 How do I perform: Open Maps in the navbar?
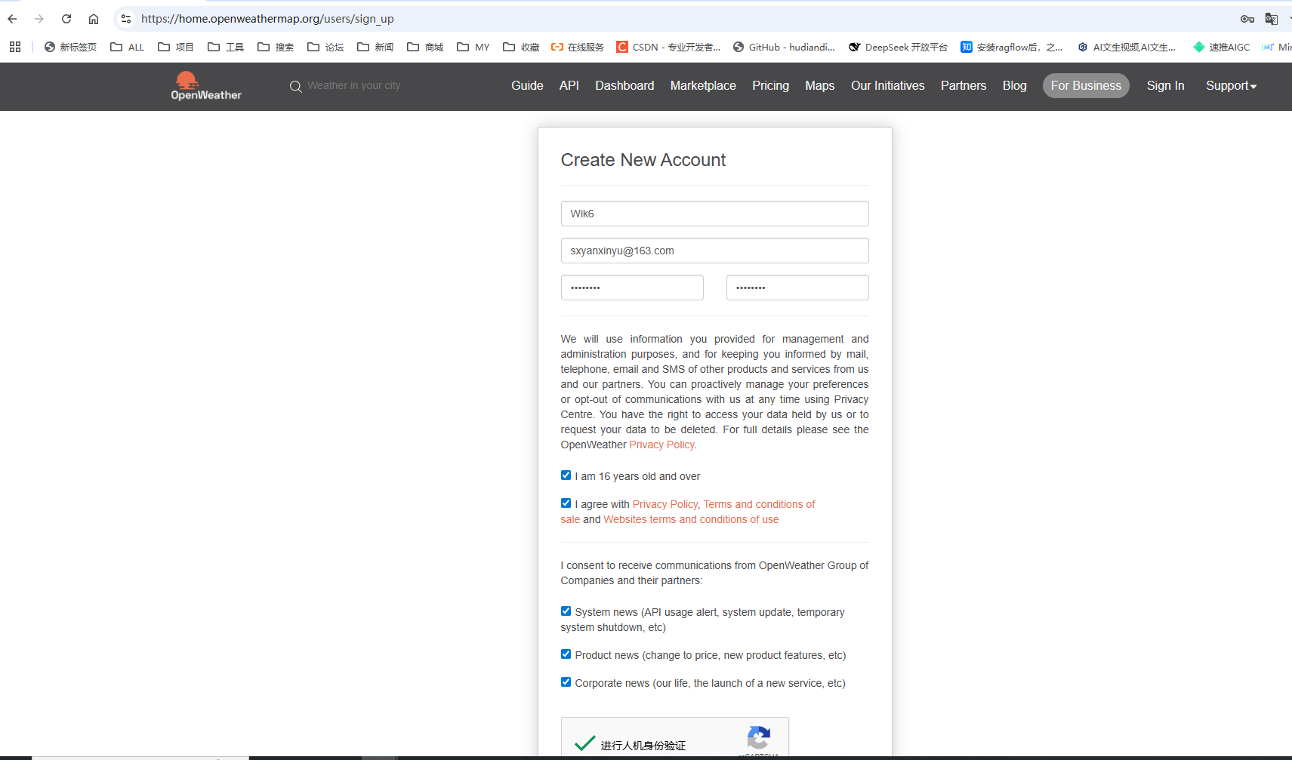tap(819, 86)
